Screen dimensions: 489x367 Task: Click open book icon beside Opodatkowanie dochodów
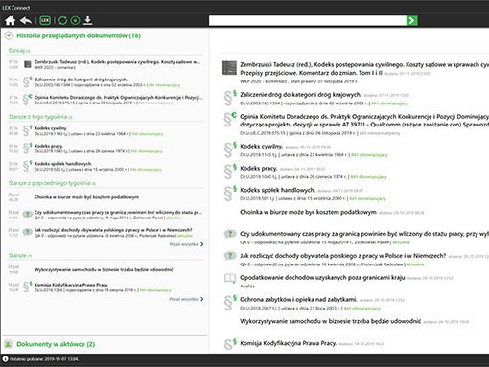click(230, 278)
